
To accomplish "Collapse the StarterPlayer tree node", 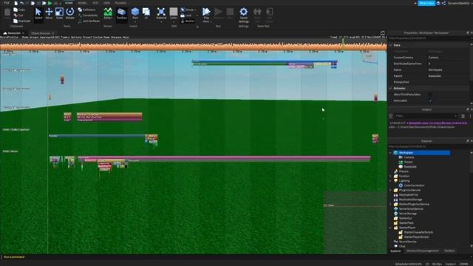I will (391, 228).
